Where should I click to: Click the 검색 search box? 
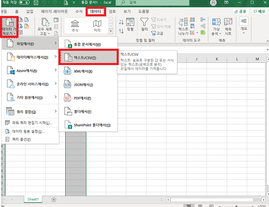tap(153, 3)
